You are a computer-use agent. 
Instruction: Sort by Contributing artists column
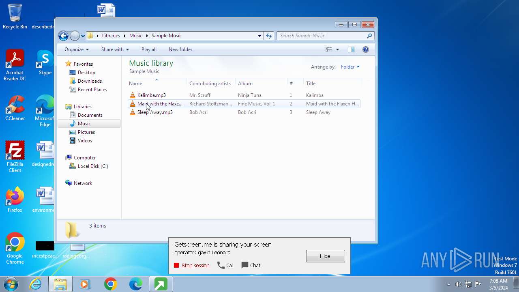(211, 84)
